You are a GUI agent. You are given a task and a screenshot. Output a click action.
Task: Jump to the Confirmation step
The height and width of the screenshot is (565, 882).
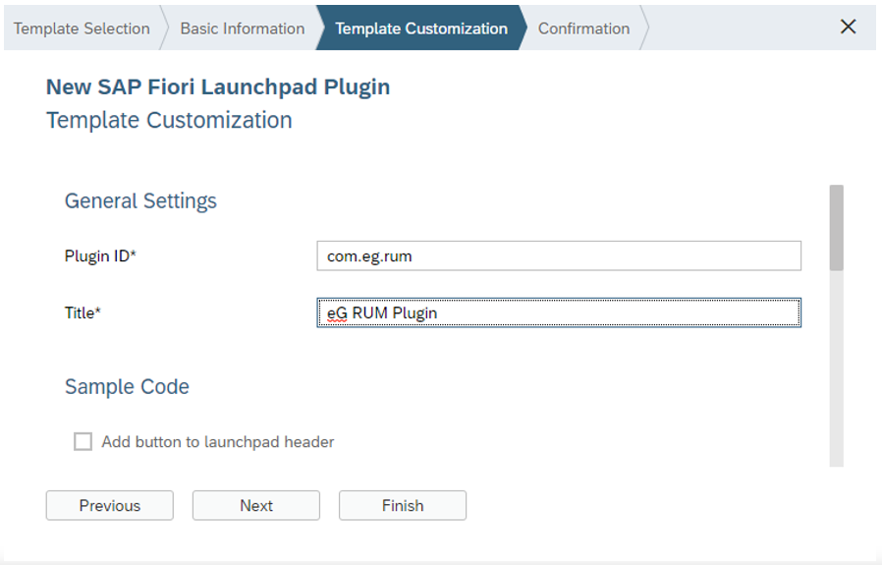583,28
